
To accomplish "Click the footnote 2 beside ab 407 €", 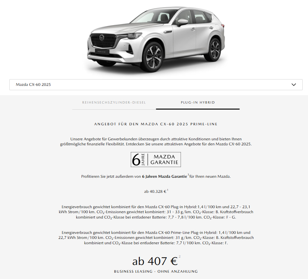I will pos(180,256).
